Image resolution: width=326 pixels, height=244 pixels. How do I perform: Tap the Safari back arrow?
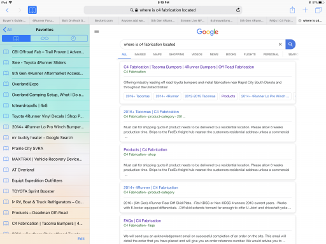pyautogui.click(x=7, y=10)
